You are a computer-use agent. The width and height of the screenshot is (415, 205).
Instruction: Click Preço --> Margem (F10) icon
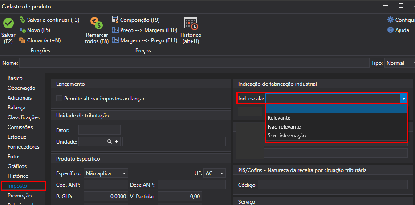coord(115,30)
